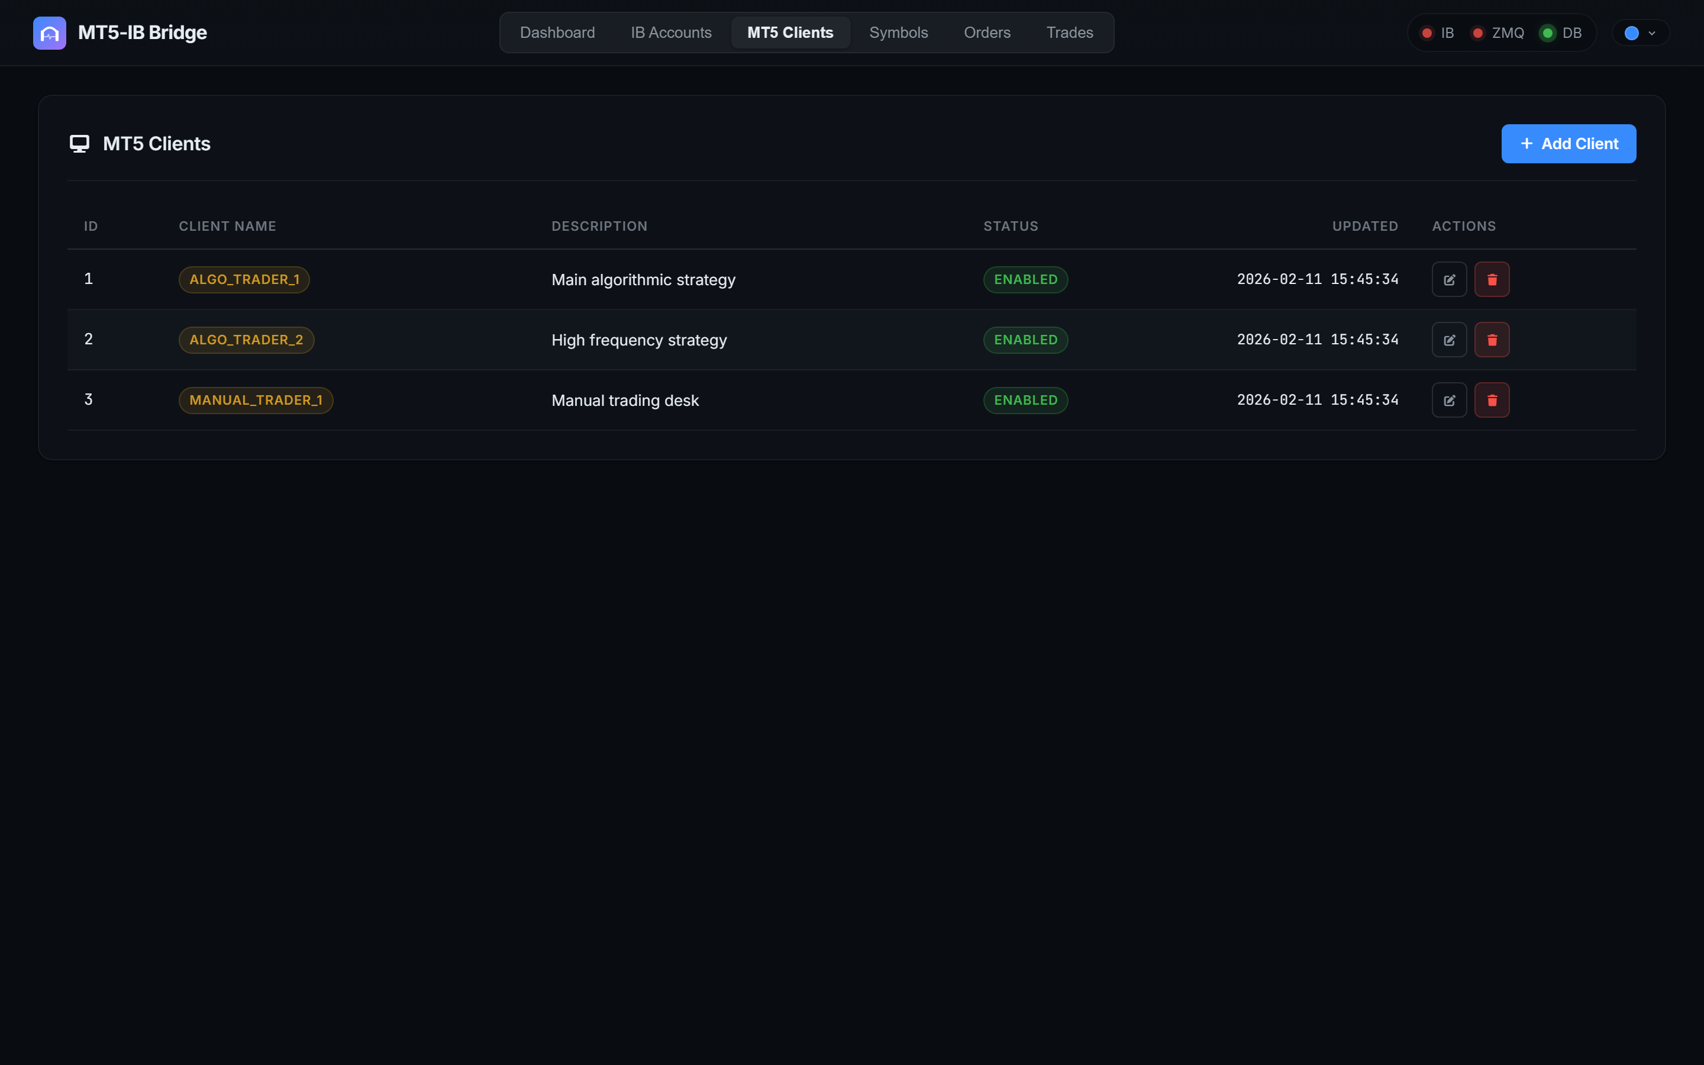
Task: Click the ENABLED badge for MANUAL_TRADER_1
Action: 1025,399
